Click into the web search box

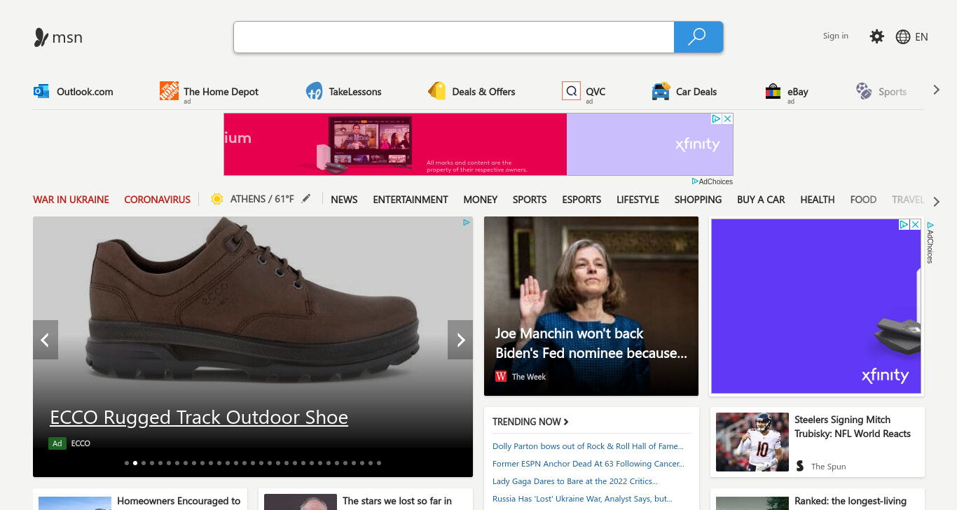pyautogui.click(x=454, y=37)
